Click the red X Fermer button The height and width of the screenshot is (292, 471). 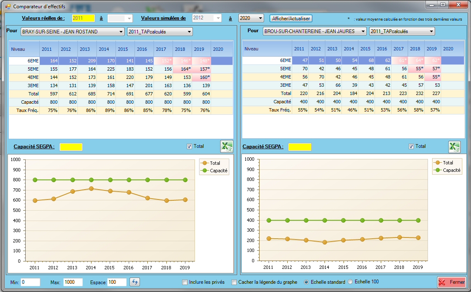click(x=451, y=282)
